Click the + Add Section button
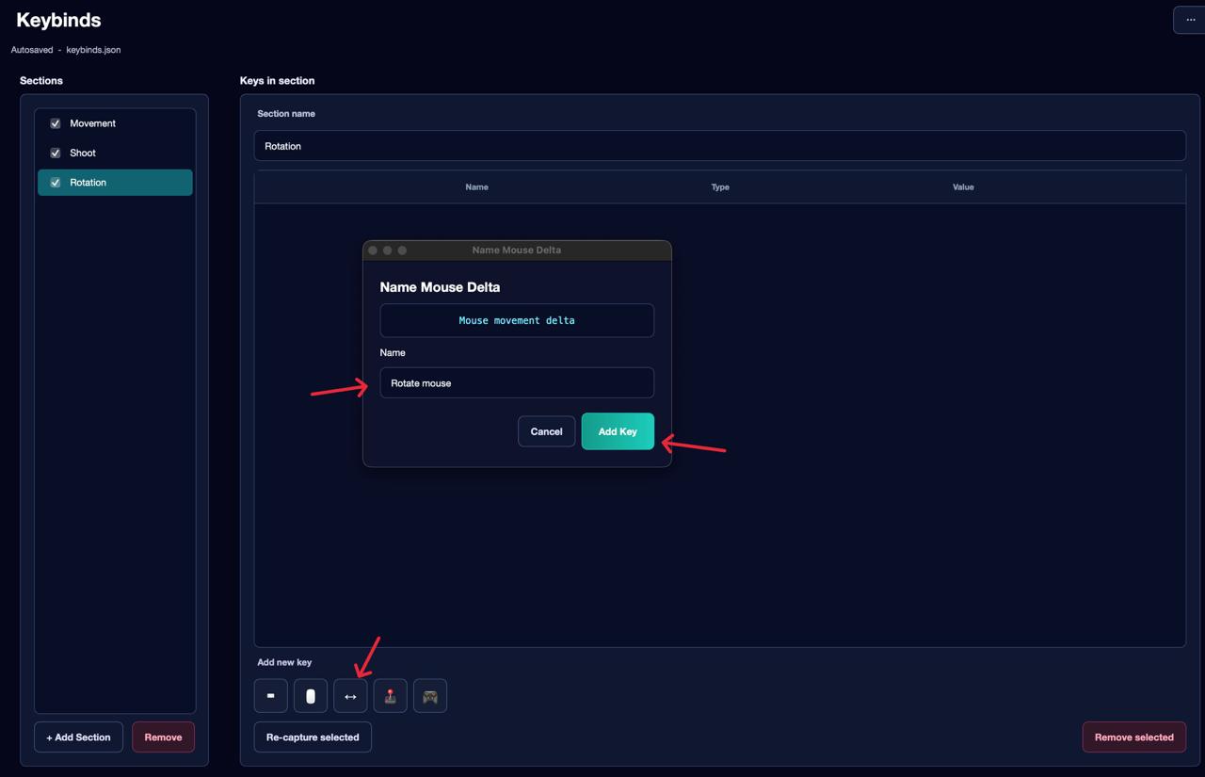This screenshot has height=777, width=1205. 79,737
